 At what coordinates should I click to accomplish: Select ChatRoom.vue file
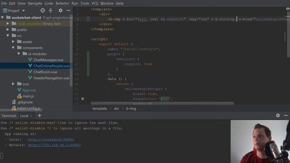point(45,72)
